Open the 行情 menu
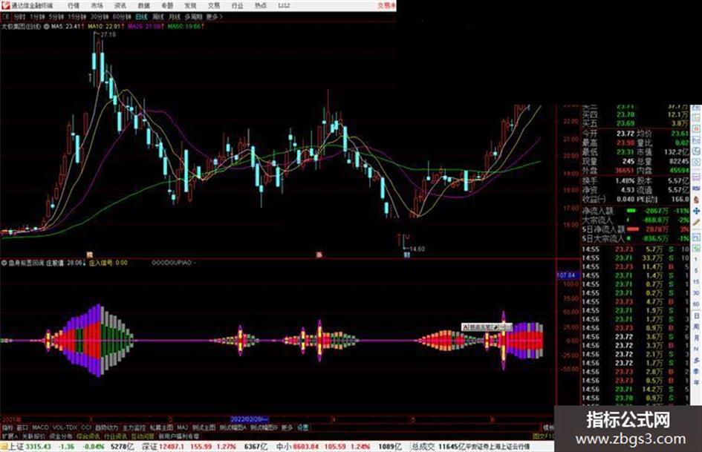The image size is (702, 452). pyautogui.click(x=74, y=6)
